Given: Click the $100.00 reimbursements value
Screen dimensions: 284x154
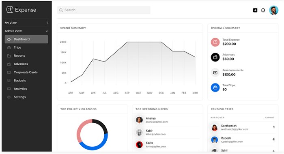Looking at the screenshot, I should tap(229, 75).
